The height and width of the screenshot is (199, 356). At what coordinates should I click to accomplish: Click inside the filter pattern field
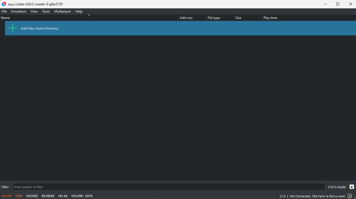(168, 187)
